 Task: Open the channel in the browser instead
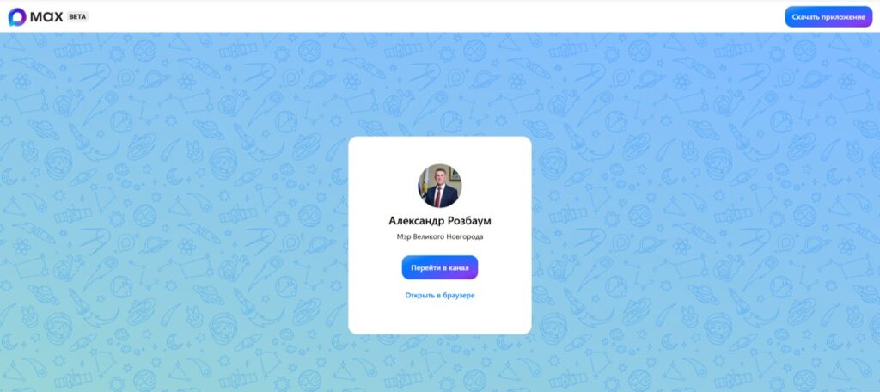click(x=439, y=296)
